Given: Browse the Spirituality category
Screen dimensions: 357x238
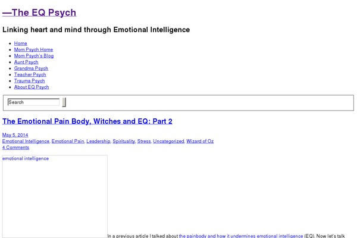Looking at the screenshot, I should click(124, 141).
